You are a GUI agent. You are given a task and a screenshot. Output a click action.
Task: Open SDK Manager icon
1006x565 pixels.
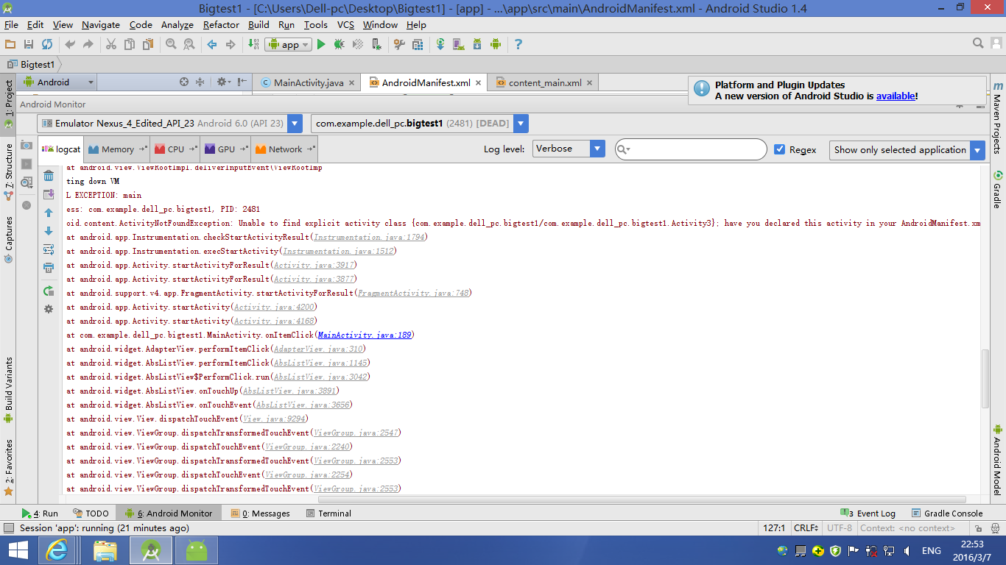pos(477,45)
